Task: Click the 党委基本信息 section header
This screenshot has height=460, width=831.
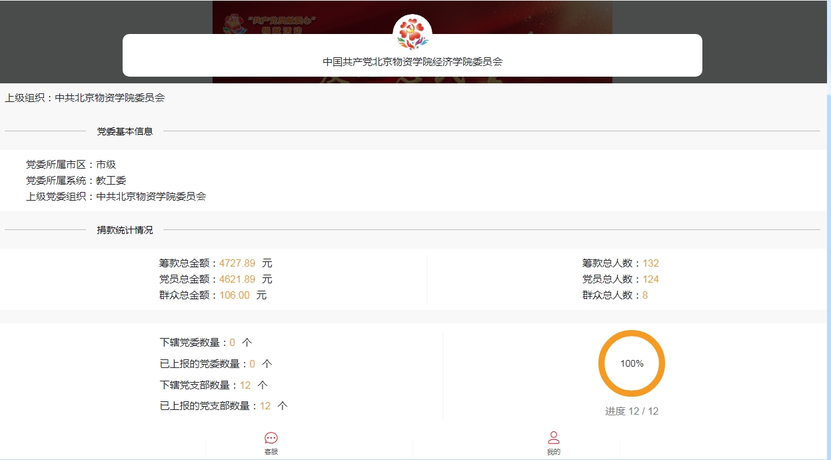Action: click(x=125, y=131)
